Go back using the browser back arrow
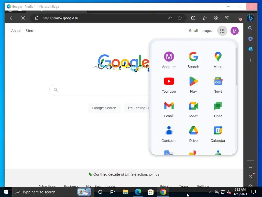 (x=12, y=18)
